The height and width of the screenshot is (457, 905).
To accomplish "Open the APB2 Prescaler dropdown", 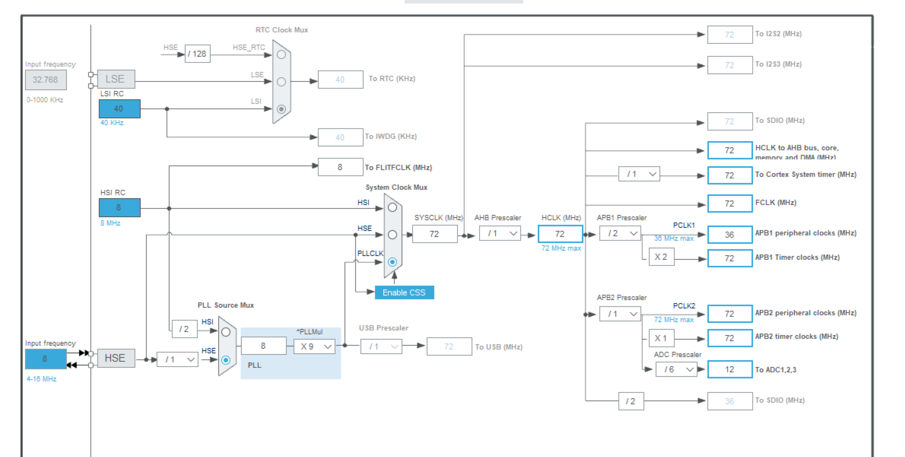I will pyautogui.click(x=620, y=314).
